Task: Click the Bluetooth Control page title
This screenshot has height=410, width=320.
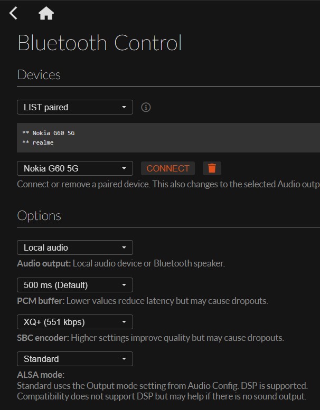Action: tap(100, 43)
